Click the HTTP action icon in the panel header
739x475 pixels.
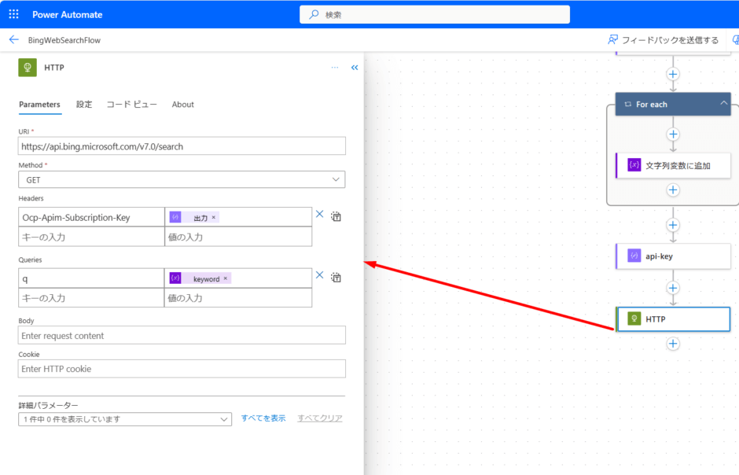28,67
